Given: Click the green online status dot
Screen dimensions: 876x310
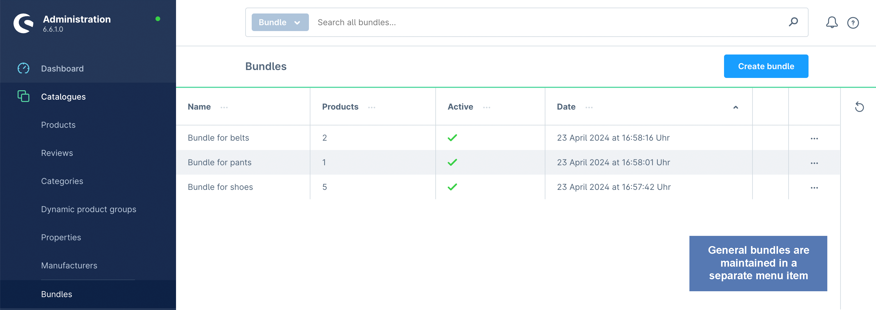Looking at the screenshot, I should pyautogui.click(x=158, y=19).
